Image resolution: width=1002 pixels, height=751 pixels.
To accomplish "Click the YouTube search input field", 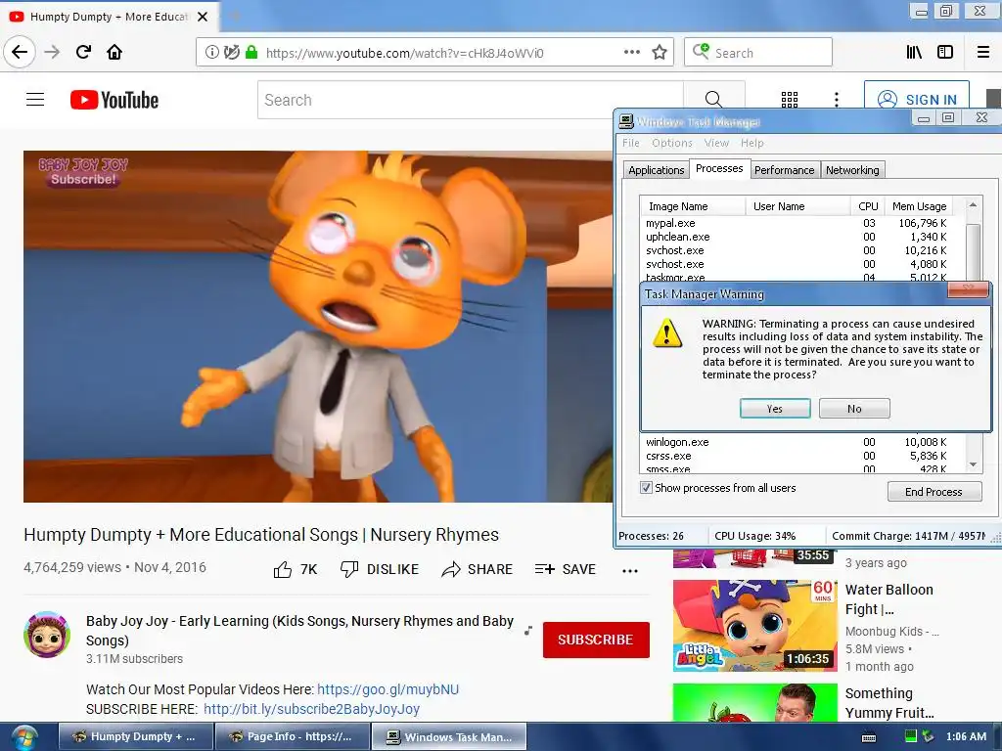I will click(471, 100).
